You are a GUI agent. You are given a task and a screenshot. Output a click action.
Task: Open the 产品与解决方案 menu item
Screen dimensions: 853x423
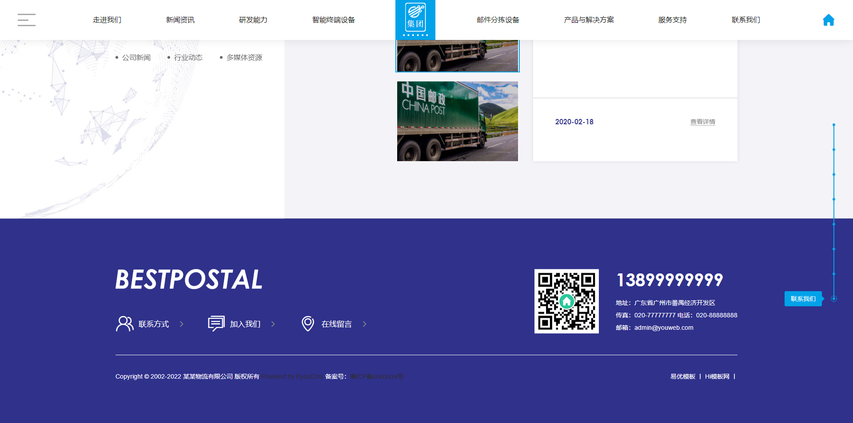click(x=589, y=20)
